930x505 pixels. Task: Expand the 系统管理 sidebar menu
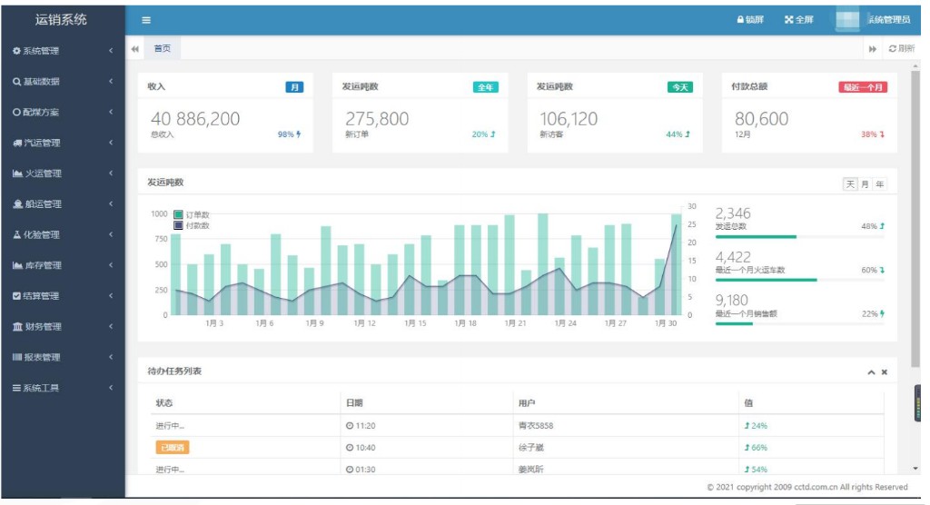coord(62,51)
